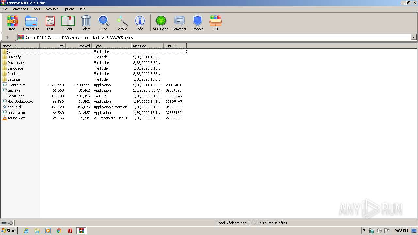Click the network tray icon
418x235 pixels.
(371, 231)
